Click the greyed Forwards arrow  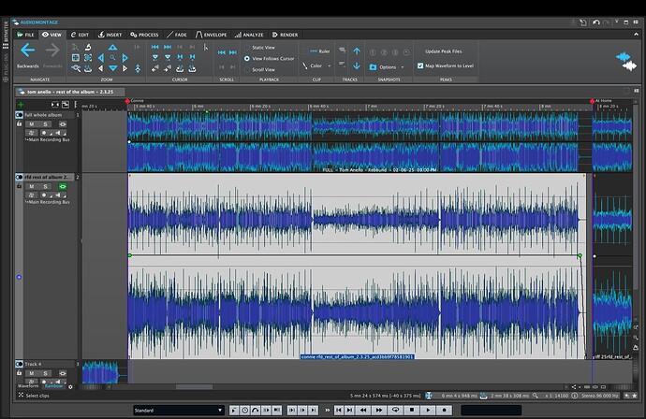tap(52, 51)
